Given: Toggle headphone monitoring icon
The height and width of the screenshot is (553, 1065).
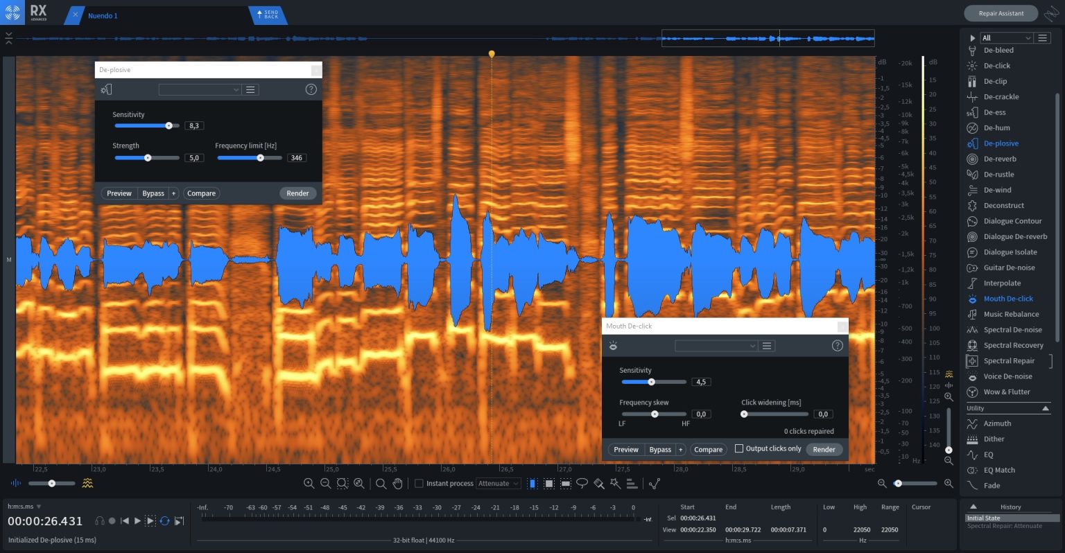Looking at the screenshot, I should (100, 520).
